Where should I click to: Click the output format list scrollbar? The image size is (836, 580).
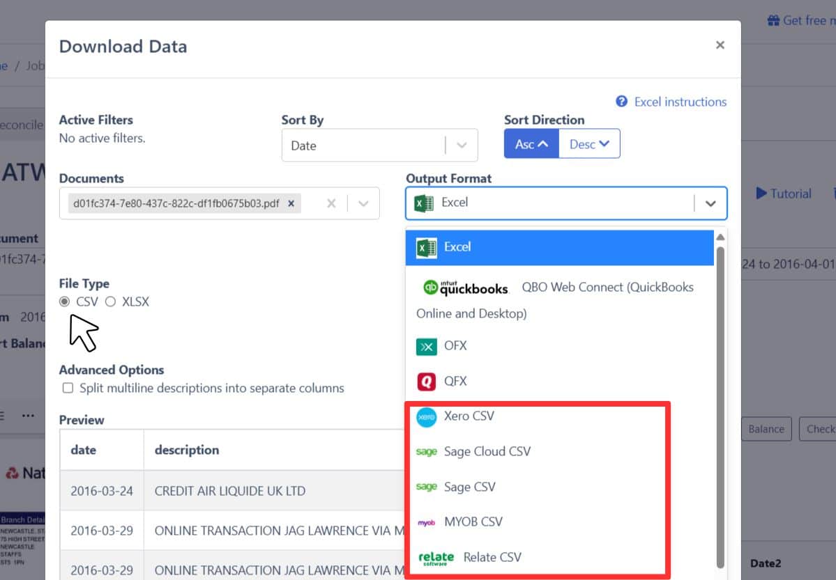[720, 407]
